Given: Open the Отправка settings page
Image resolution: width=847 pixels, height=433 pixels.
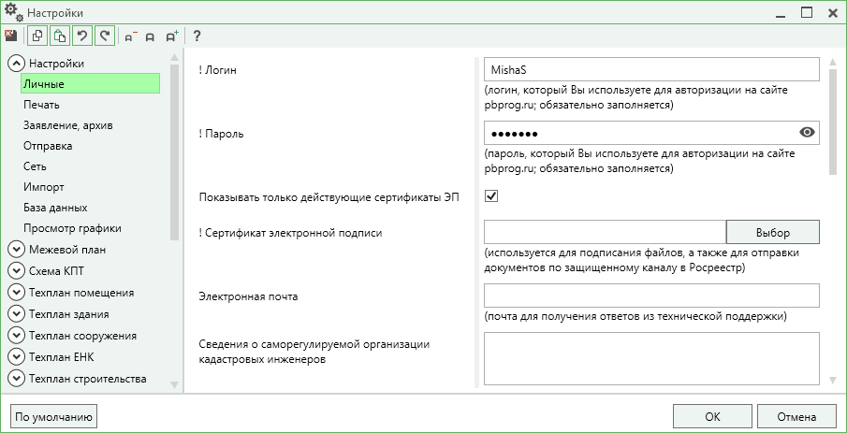Looking at the screenshot, I should (x=48, y=146).
